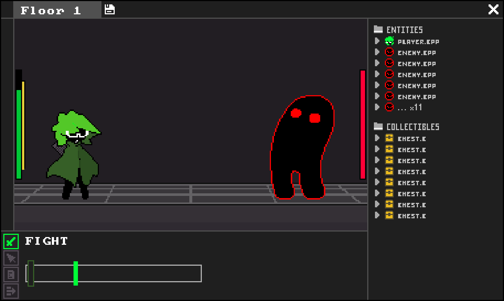Switch to the Floor 1 tab

(x=57, y=10)
